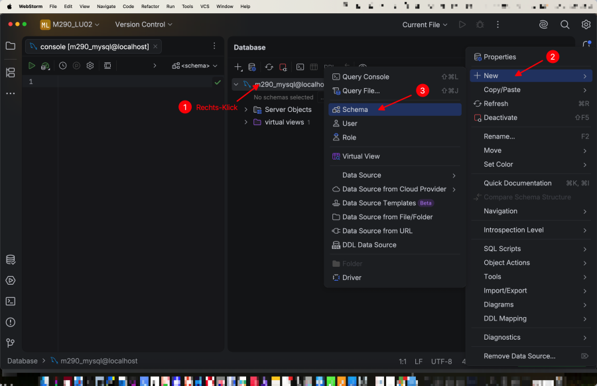597x386 pixels.
Task: Choose Driver in the New submenu
Action: (395, 277)
